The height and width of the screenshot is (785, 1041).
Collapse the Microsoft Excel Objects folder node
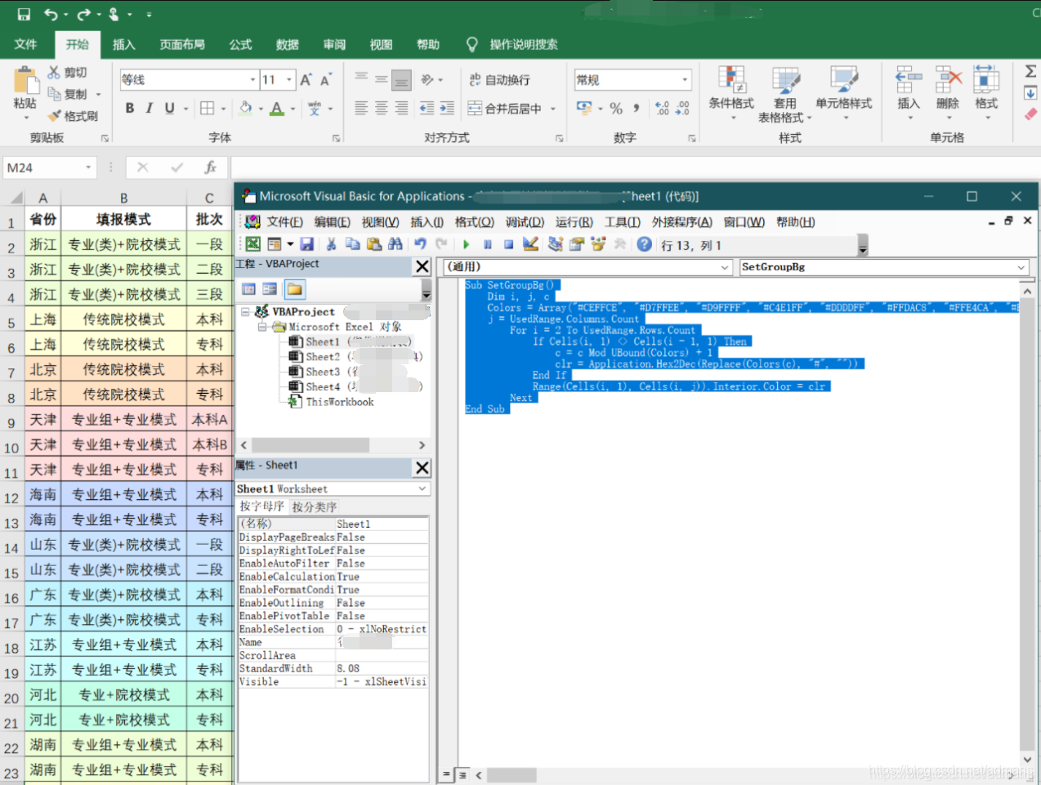click(262, 327)
